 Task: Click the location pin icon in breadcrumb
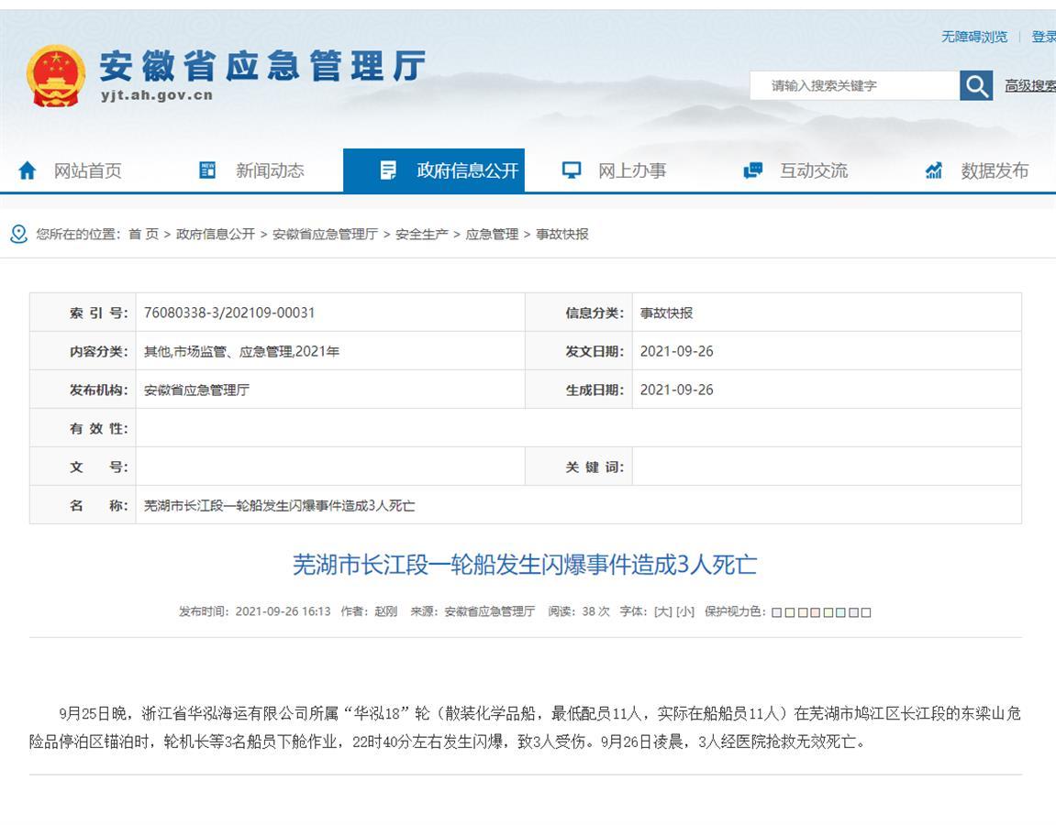(x=18, y=235)
